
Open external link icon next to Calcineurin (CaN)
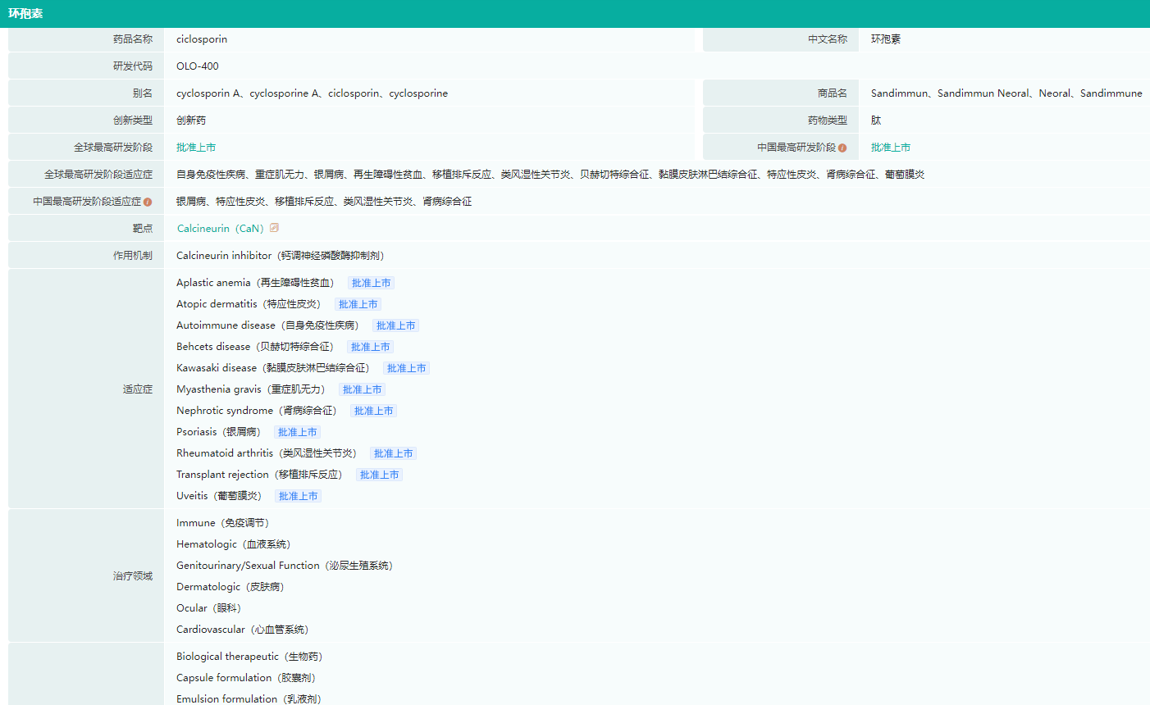click(x=275, y=228)
